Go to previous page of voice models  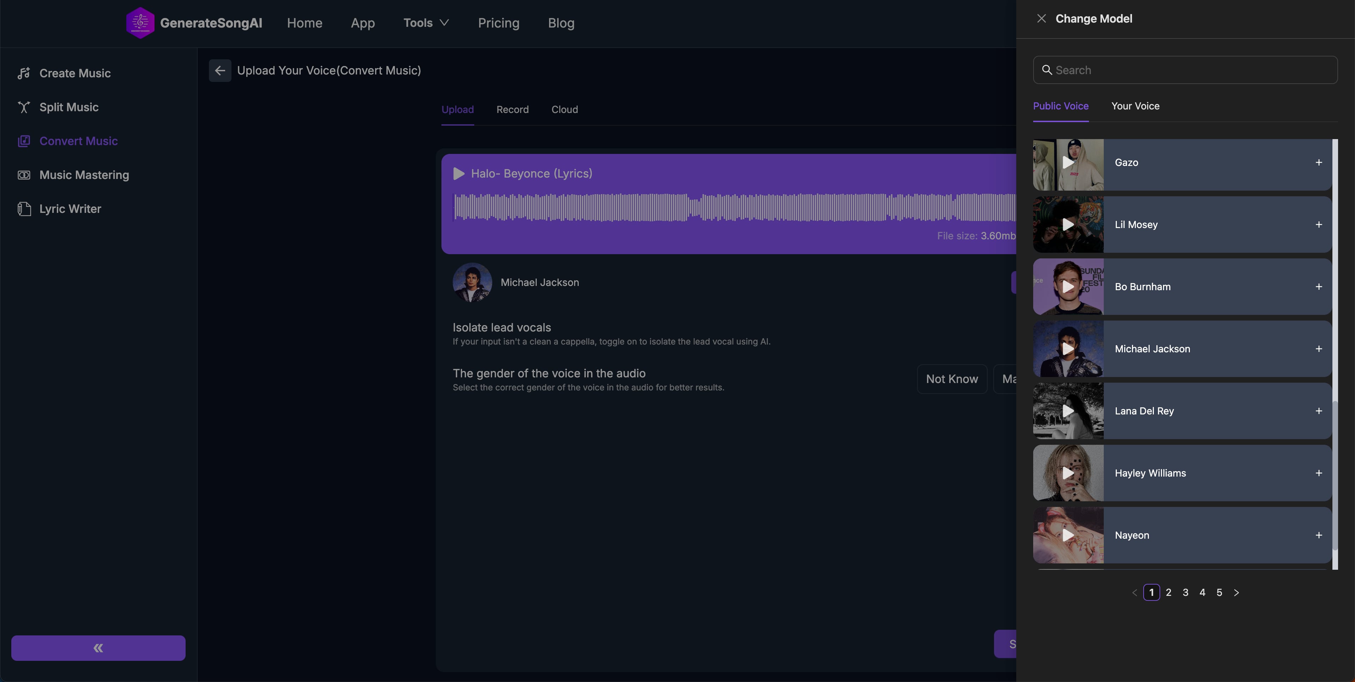[x=1134, y=593]
